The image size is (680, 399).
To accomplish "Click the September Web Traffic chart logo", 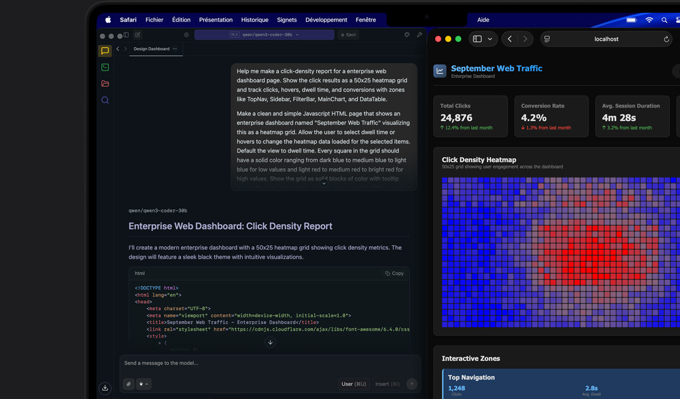I will point(440,71).
